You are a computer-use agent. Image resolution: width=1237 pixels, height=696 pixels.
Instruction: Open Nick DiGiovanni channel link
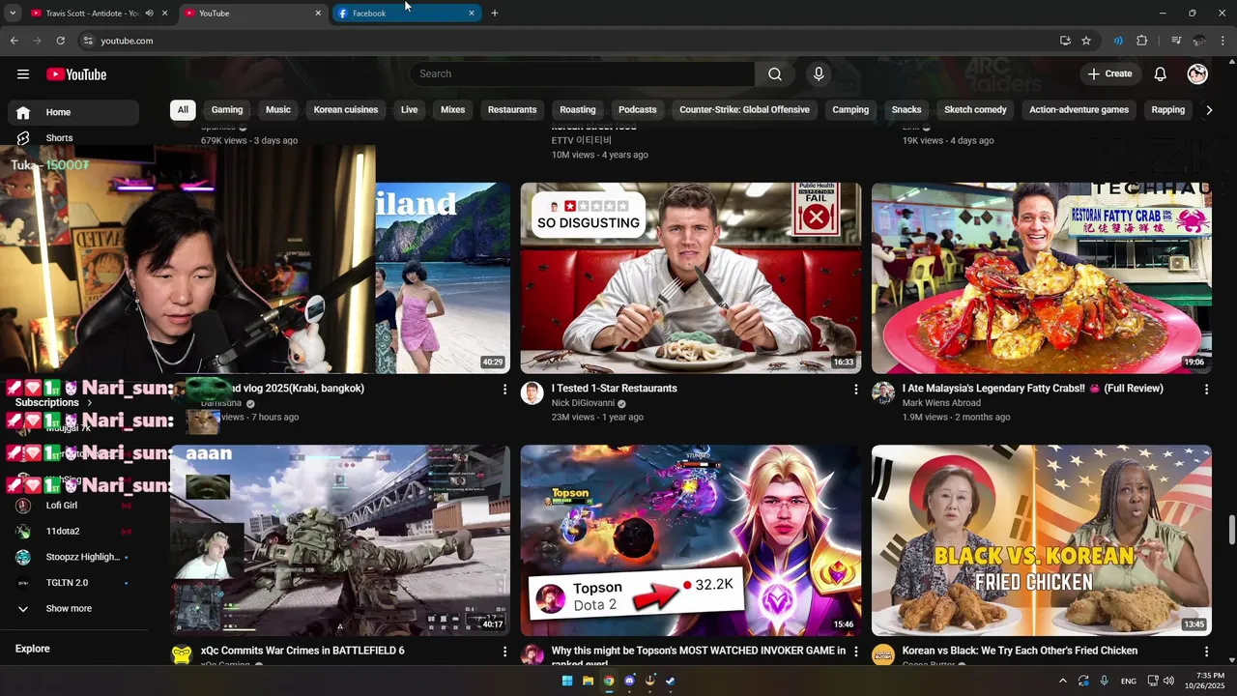point(583,403)
